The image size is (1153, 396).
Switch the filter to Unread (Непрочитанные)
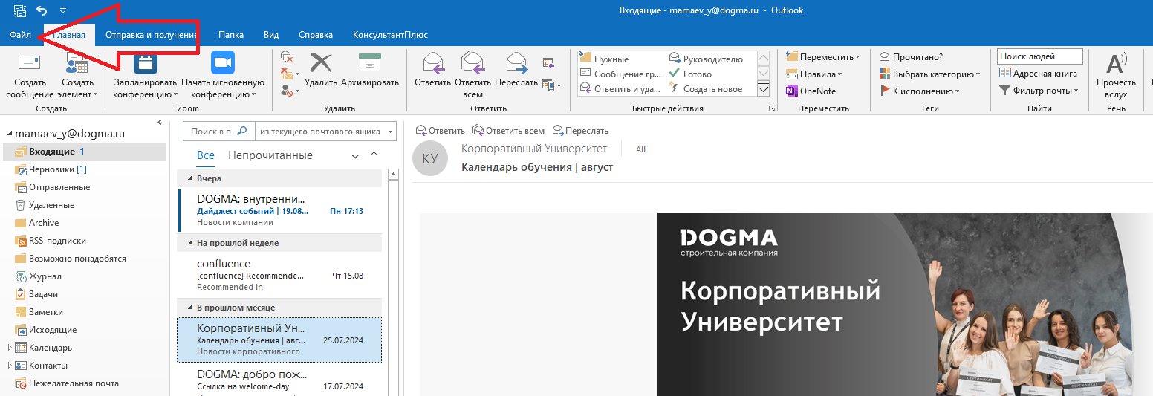pyautogui.click(x=270, y=155)
